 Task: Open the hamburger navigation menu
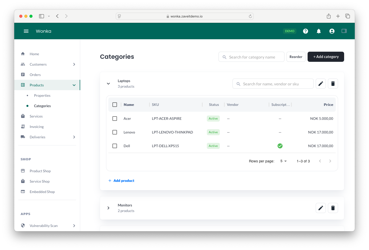point(26,31)
